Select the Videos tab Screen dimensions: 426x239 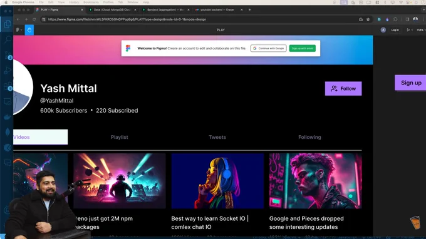(x=40, y=137)
